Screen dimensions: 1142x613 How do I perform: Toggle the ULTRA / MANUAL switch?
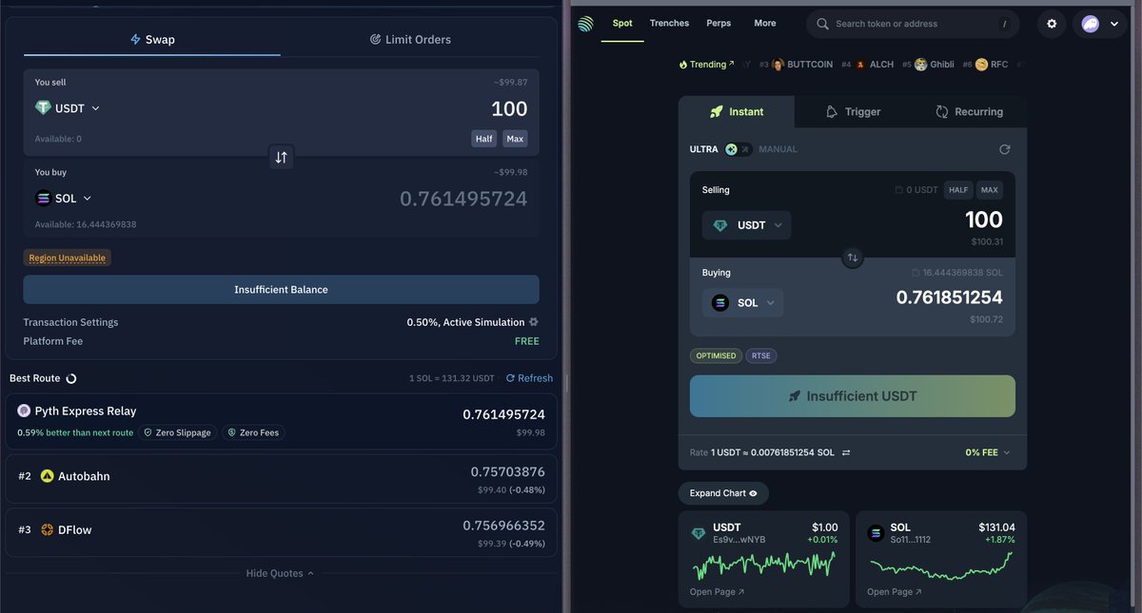[738, 149]
